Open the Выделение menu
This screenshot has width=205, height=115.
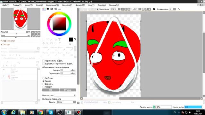[x=53, y=5]
